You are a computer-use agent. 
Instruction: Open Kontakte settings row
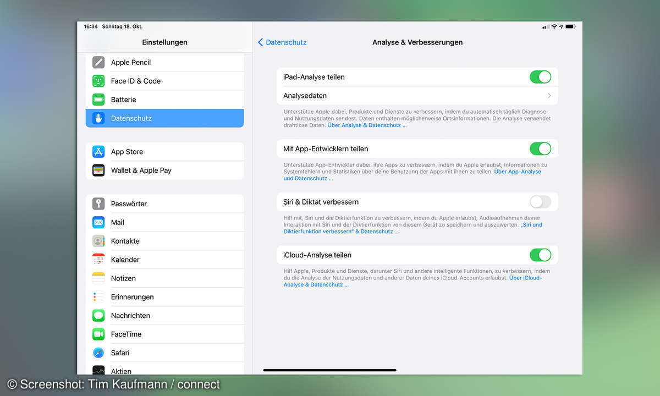click(x=164, y=241)
